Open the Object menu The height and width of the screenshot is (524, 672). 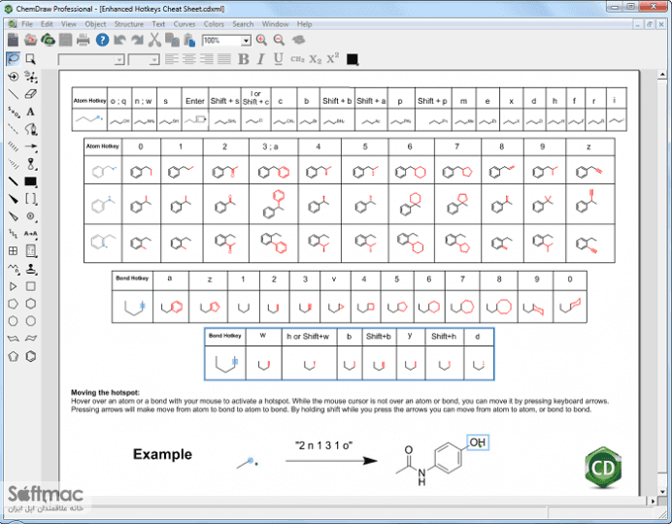coord(95,24)
